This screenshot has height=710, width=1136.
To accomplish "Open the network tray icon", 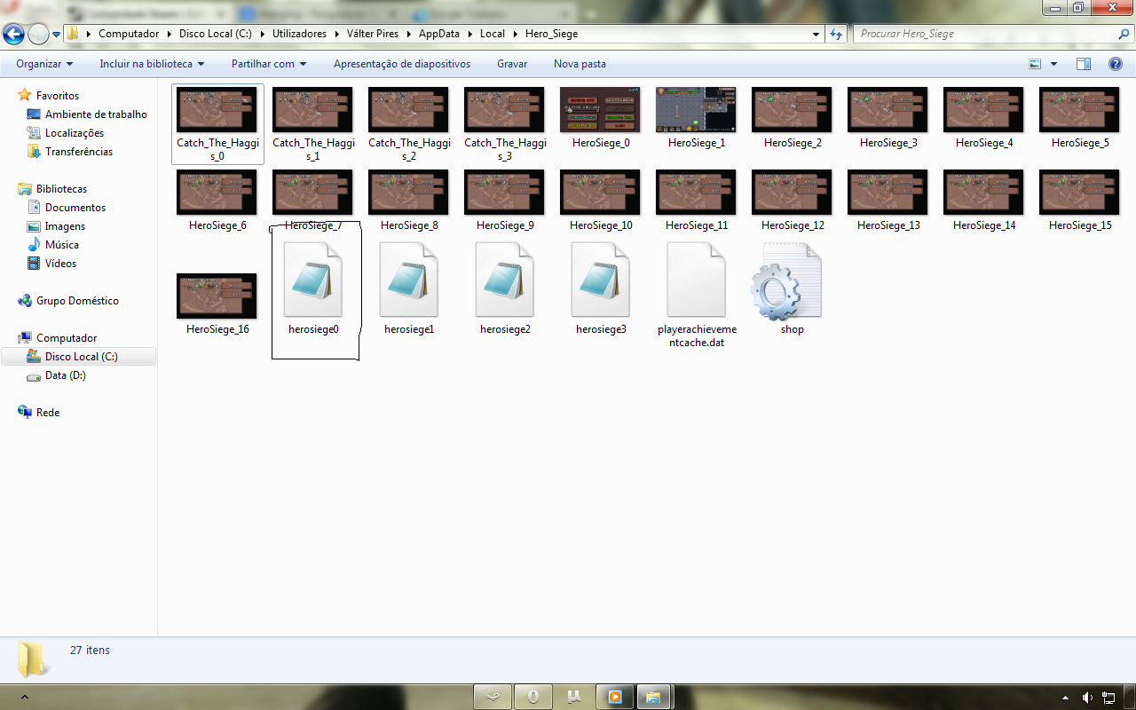I will point(1108,698).
